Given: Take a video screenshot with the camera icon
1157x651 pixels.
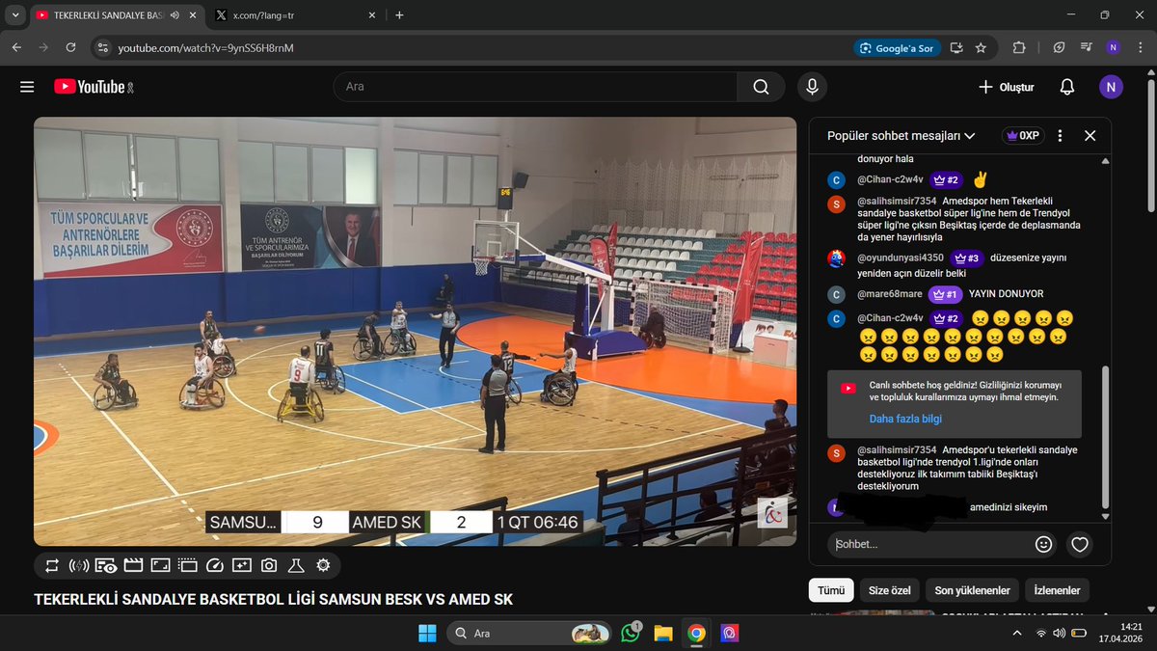Looking at the screenshot, I should (269, 565).
